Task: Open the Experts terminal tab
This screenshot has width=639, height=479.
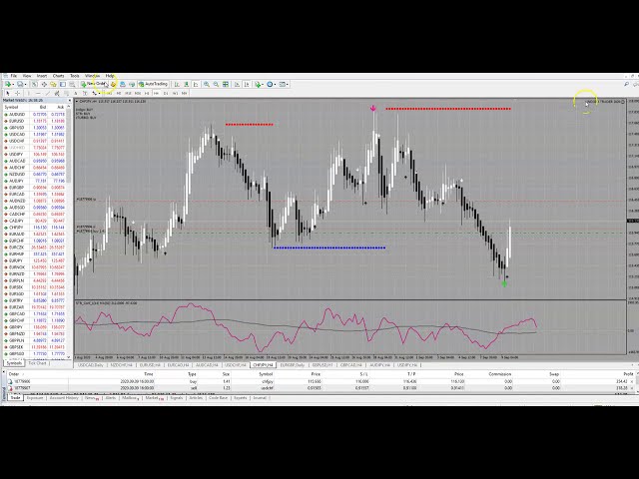Action: (240, 397)
